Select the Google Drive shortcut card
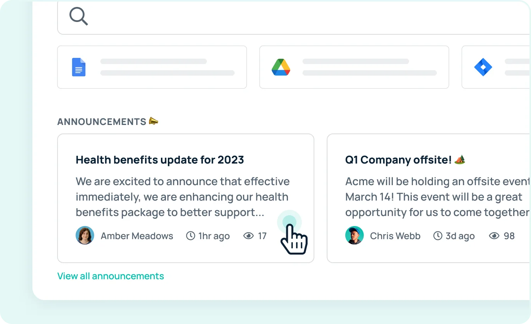The height and width of the screenshot is (324, 531). pos(354,67)
